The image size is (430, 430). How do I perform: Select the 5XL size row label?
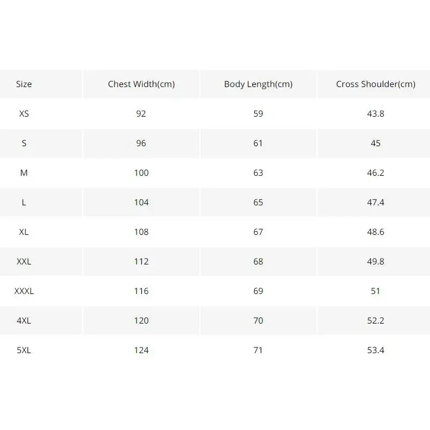click(x=24, y=350)
